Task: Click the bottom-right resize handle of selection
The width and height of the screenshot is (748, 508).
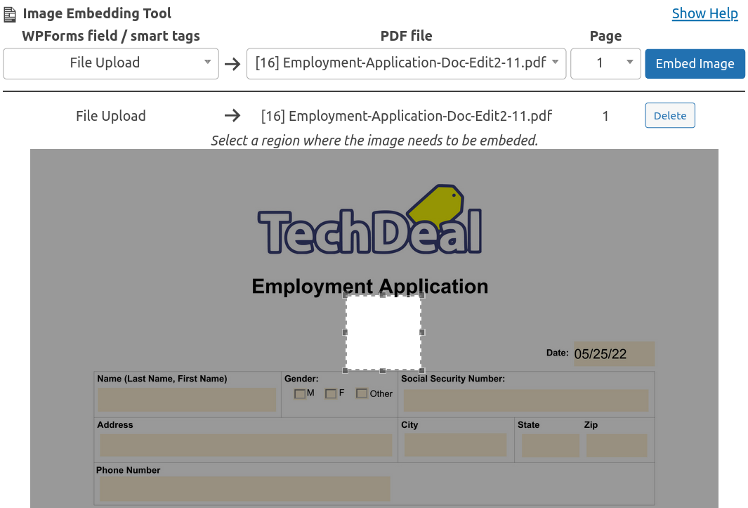Action: [421, 370]
